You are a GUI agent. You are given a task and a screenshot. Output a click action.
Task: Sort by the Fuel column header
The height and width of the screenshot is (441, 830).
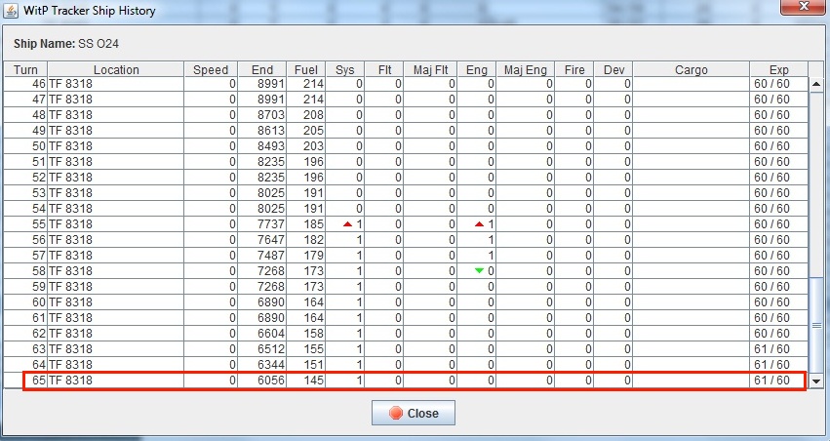[x=306, y=70]
